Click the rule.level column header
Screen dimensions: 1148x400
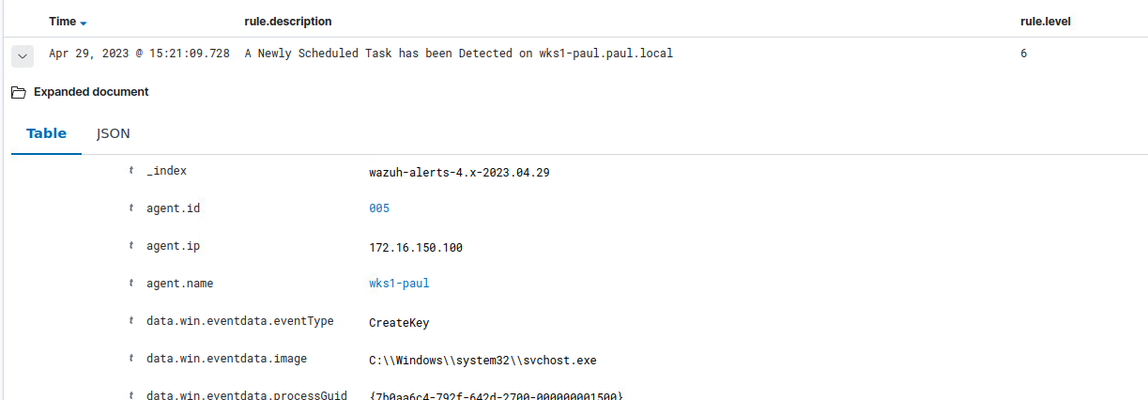pyautogui.click(x=1046, y=22)
